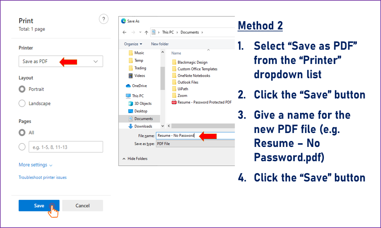Open the UiPath folder
The image size is (381, 228).
click(180, 89)
